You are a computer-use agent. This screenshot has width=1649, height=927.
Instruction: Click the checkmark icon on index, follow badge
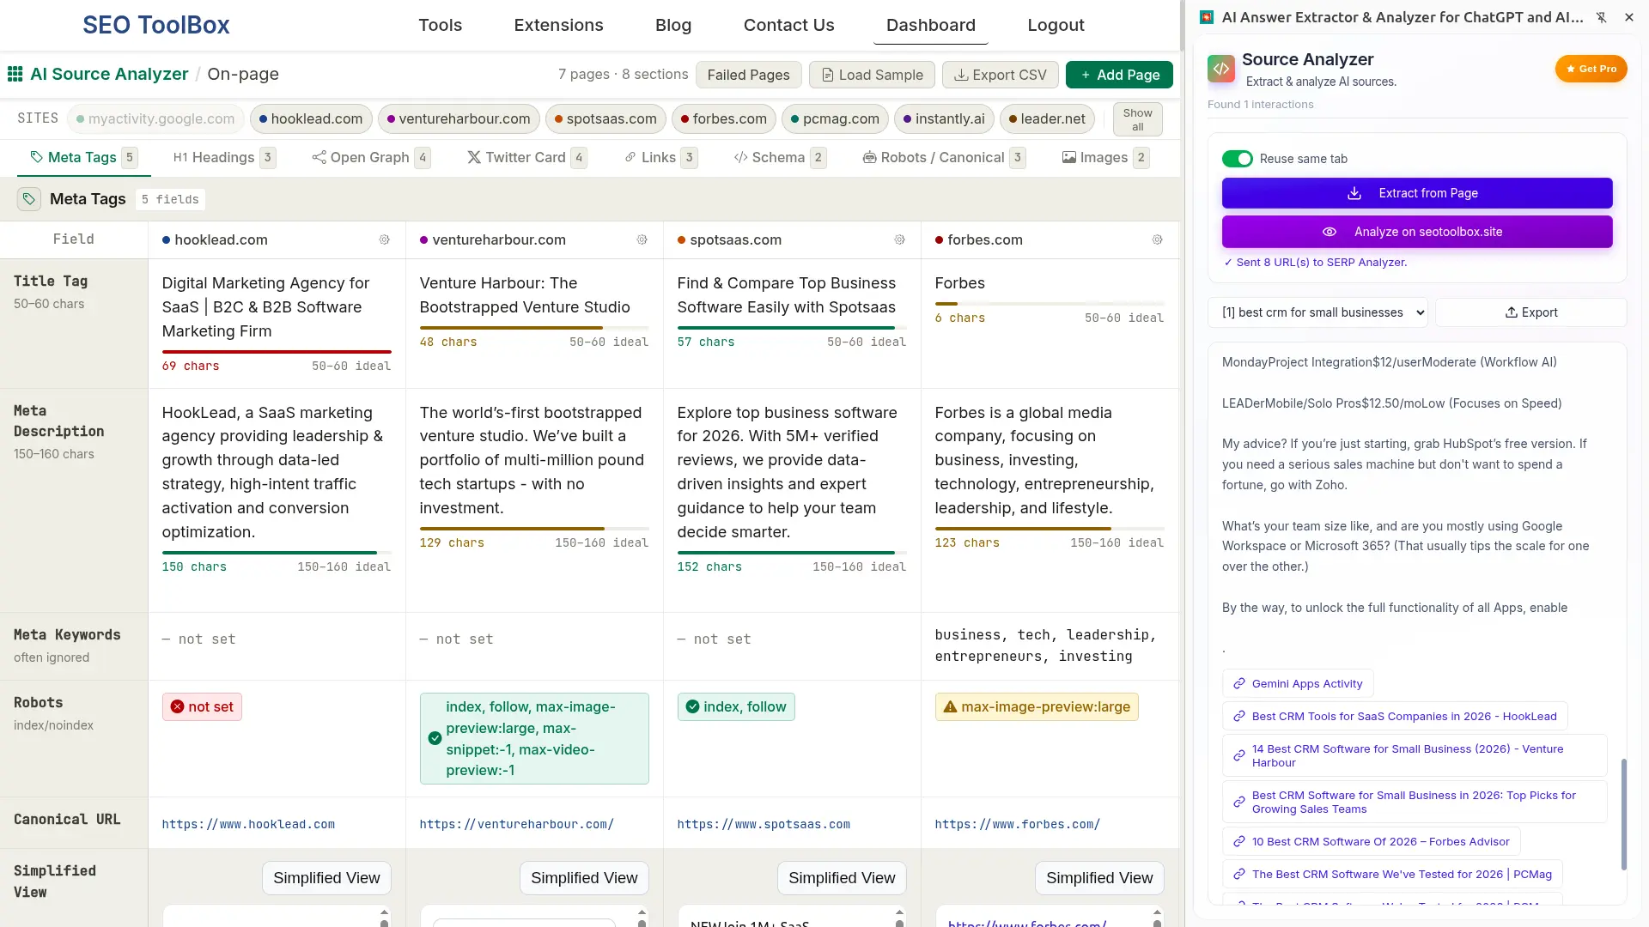(691, 706)
